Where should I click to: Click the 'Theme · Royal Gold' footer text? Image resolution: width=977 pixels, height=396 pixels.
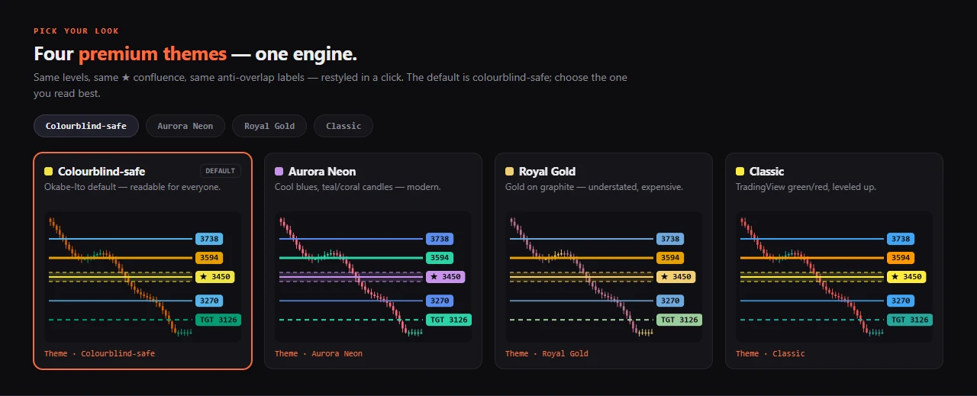(547, 353)
